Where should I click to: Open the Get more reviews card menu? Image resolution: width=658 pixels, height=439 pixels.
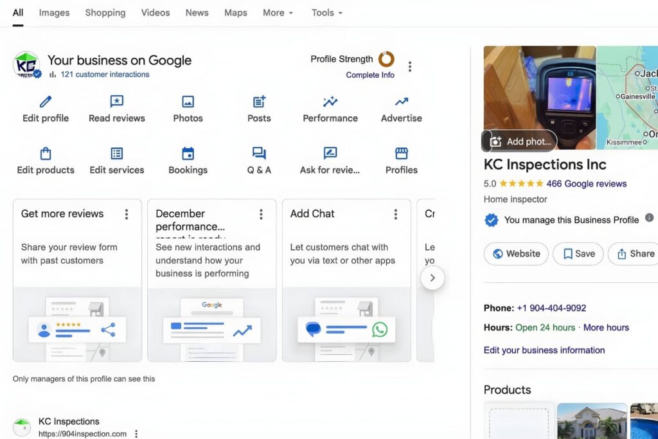pyautogui.click(x=127, y=213)
